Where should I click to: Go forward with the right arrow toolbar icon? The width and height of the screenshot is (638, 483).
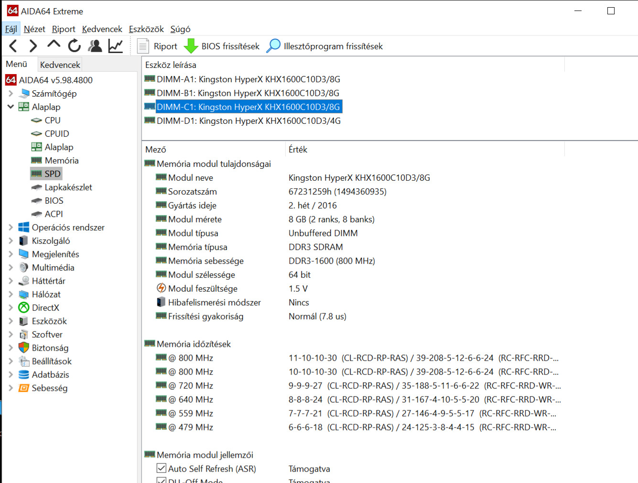(x=33, y=46)
